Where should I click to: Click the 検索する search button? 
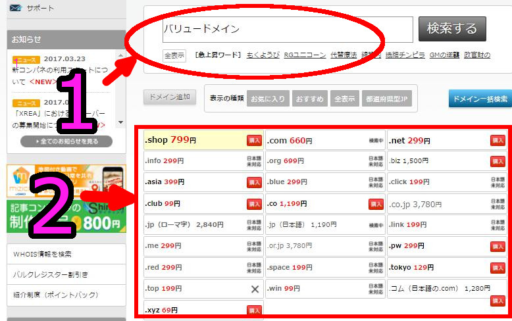click(452, 29)
